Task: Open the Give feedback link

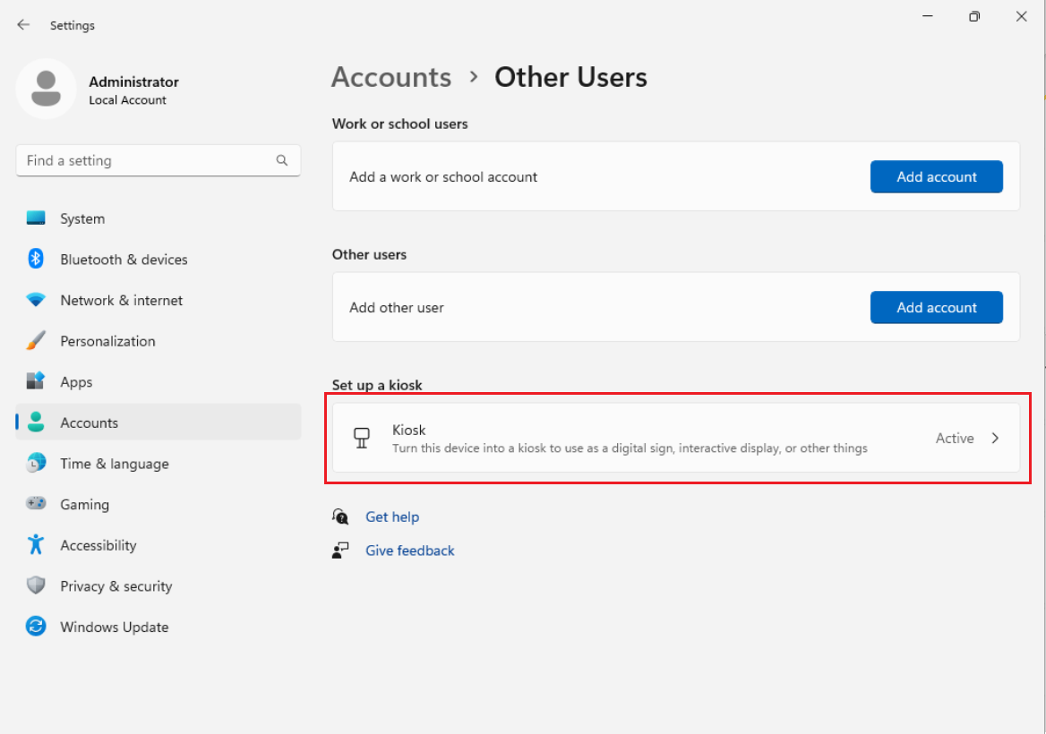Action: tap(409, 550)
